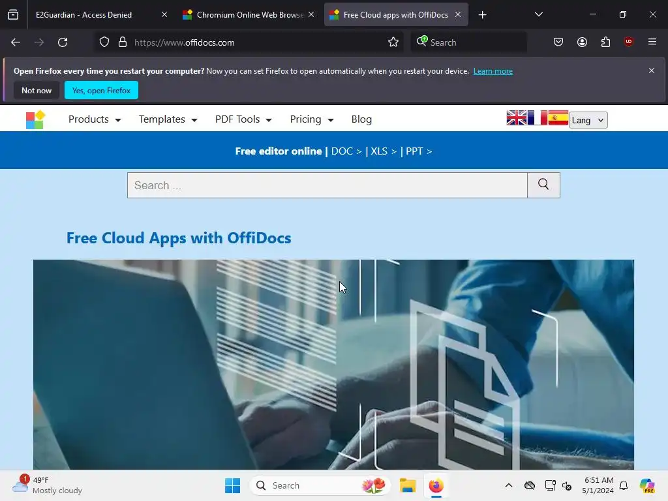The image size is (668, 501).
Task: Open the Firefox hamburger menu
Action: pos(652,42)
